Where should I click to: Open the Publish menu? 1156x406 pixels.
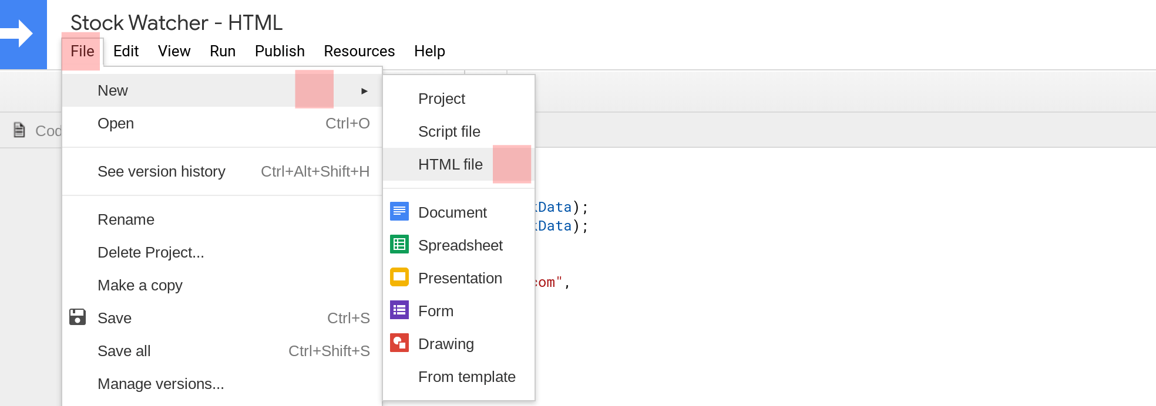280,52
